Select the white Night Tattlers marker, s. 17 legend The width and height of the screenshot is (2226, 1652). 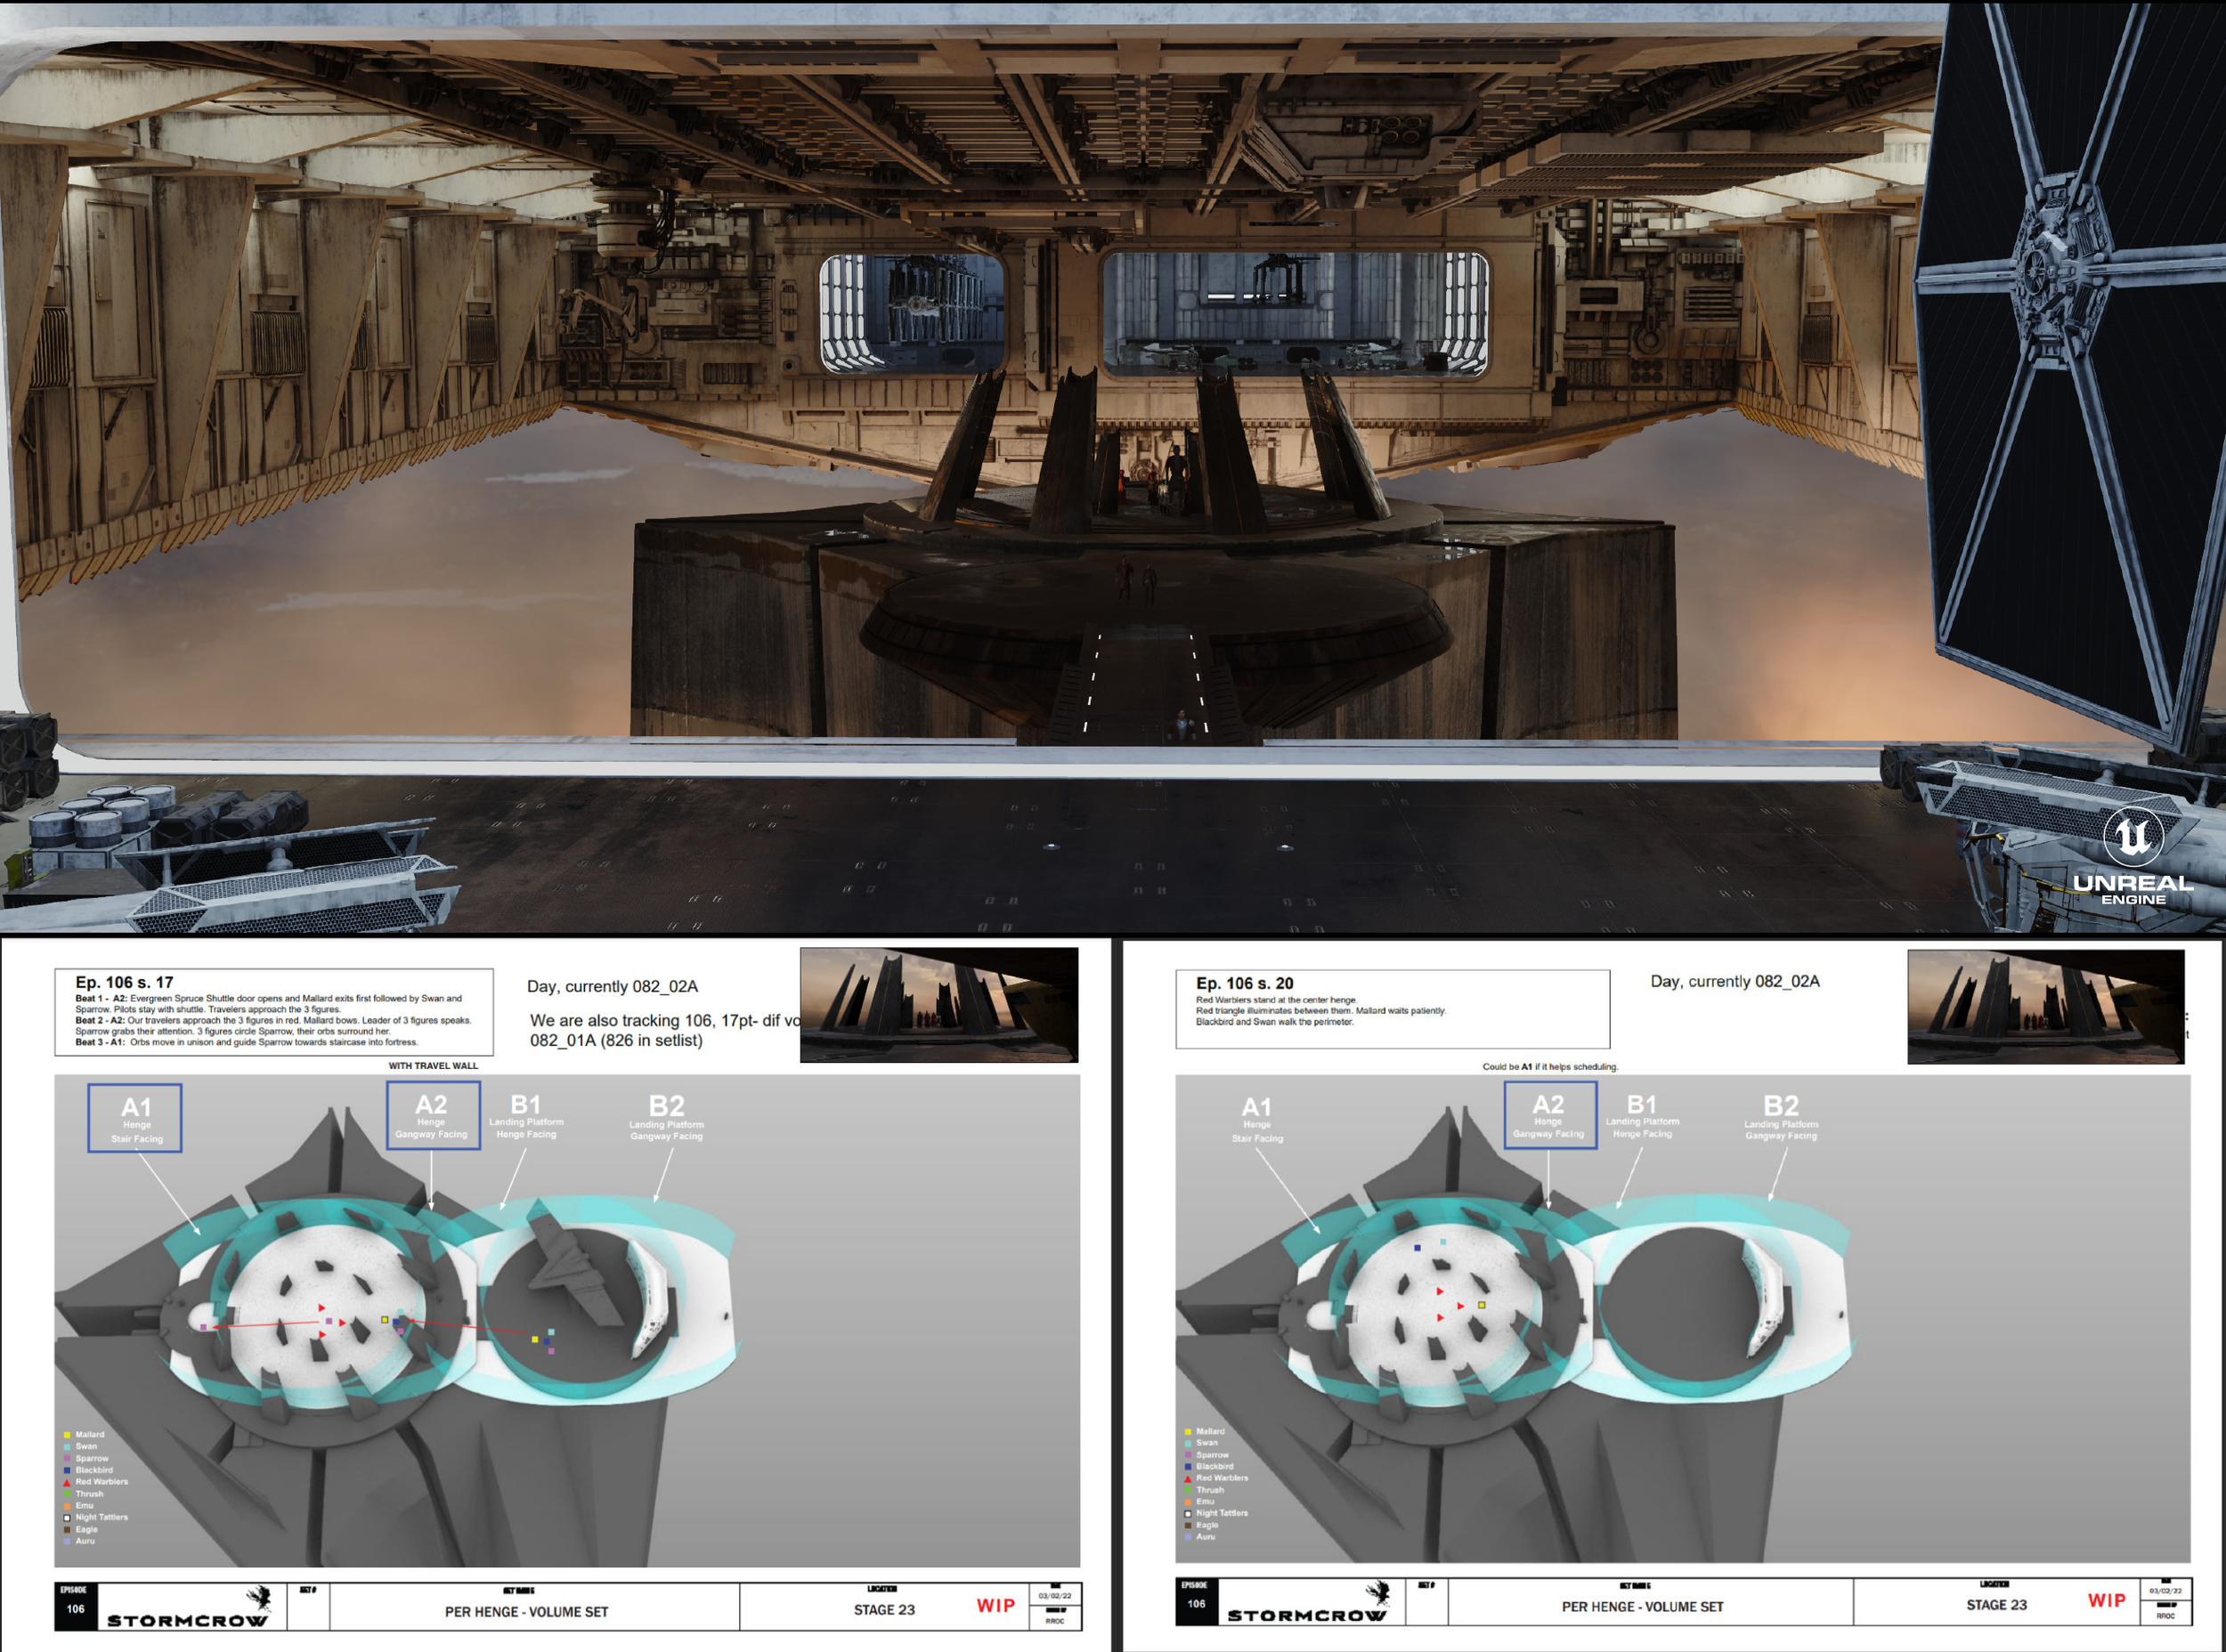[x=67, y=1518]
